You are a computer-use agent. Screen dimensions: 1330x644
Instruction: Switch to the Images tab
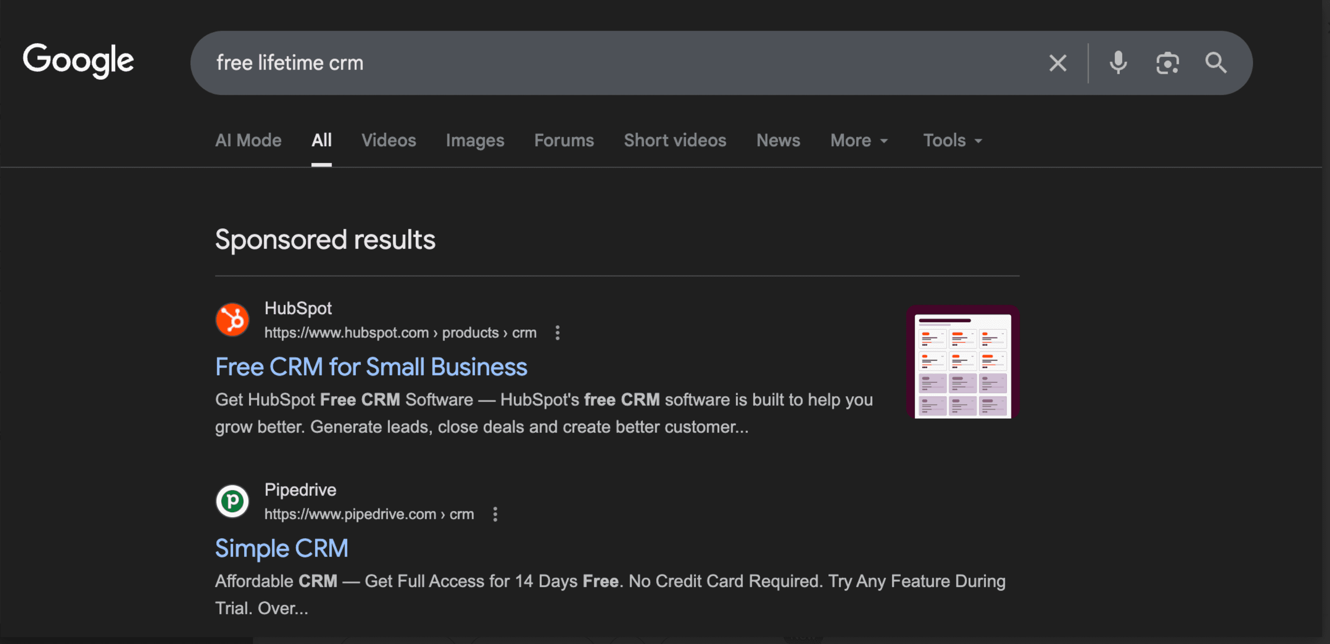tap(474, 140)
